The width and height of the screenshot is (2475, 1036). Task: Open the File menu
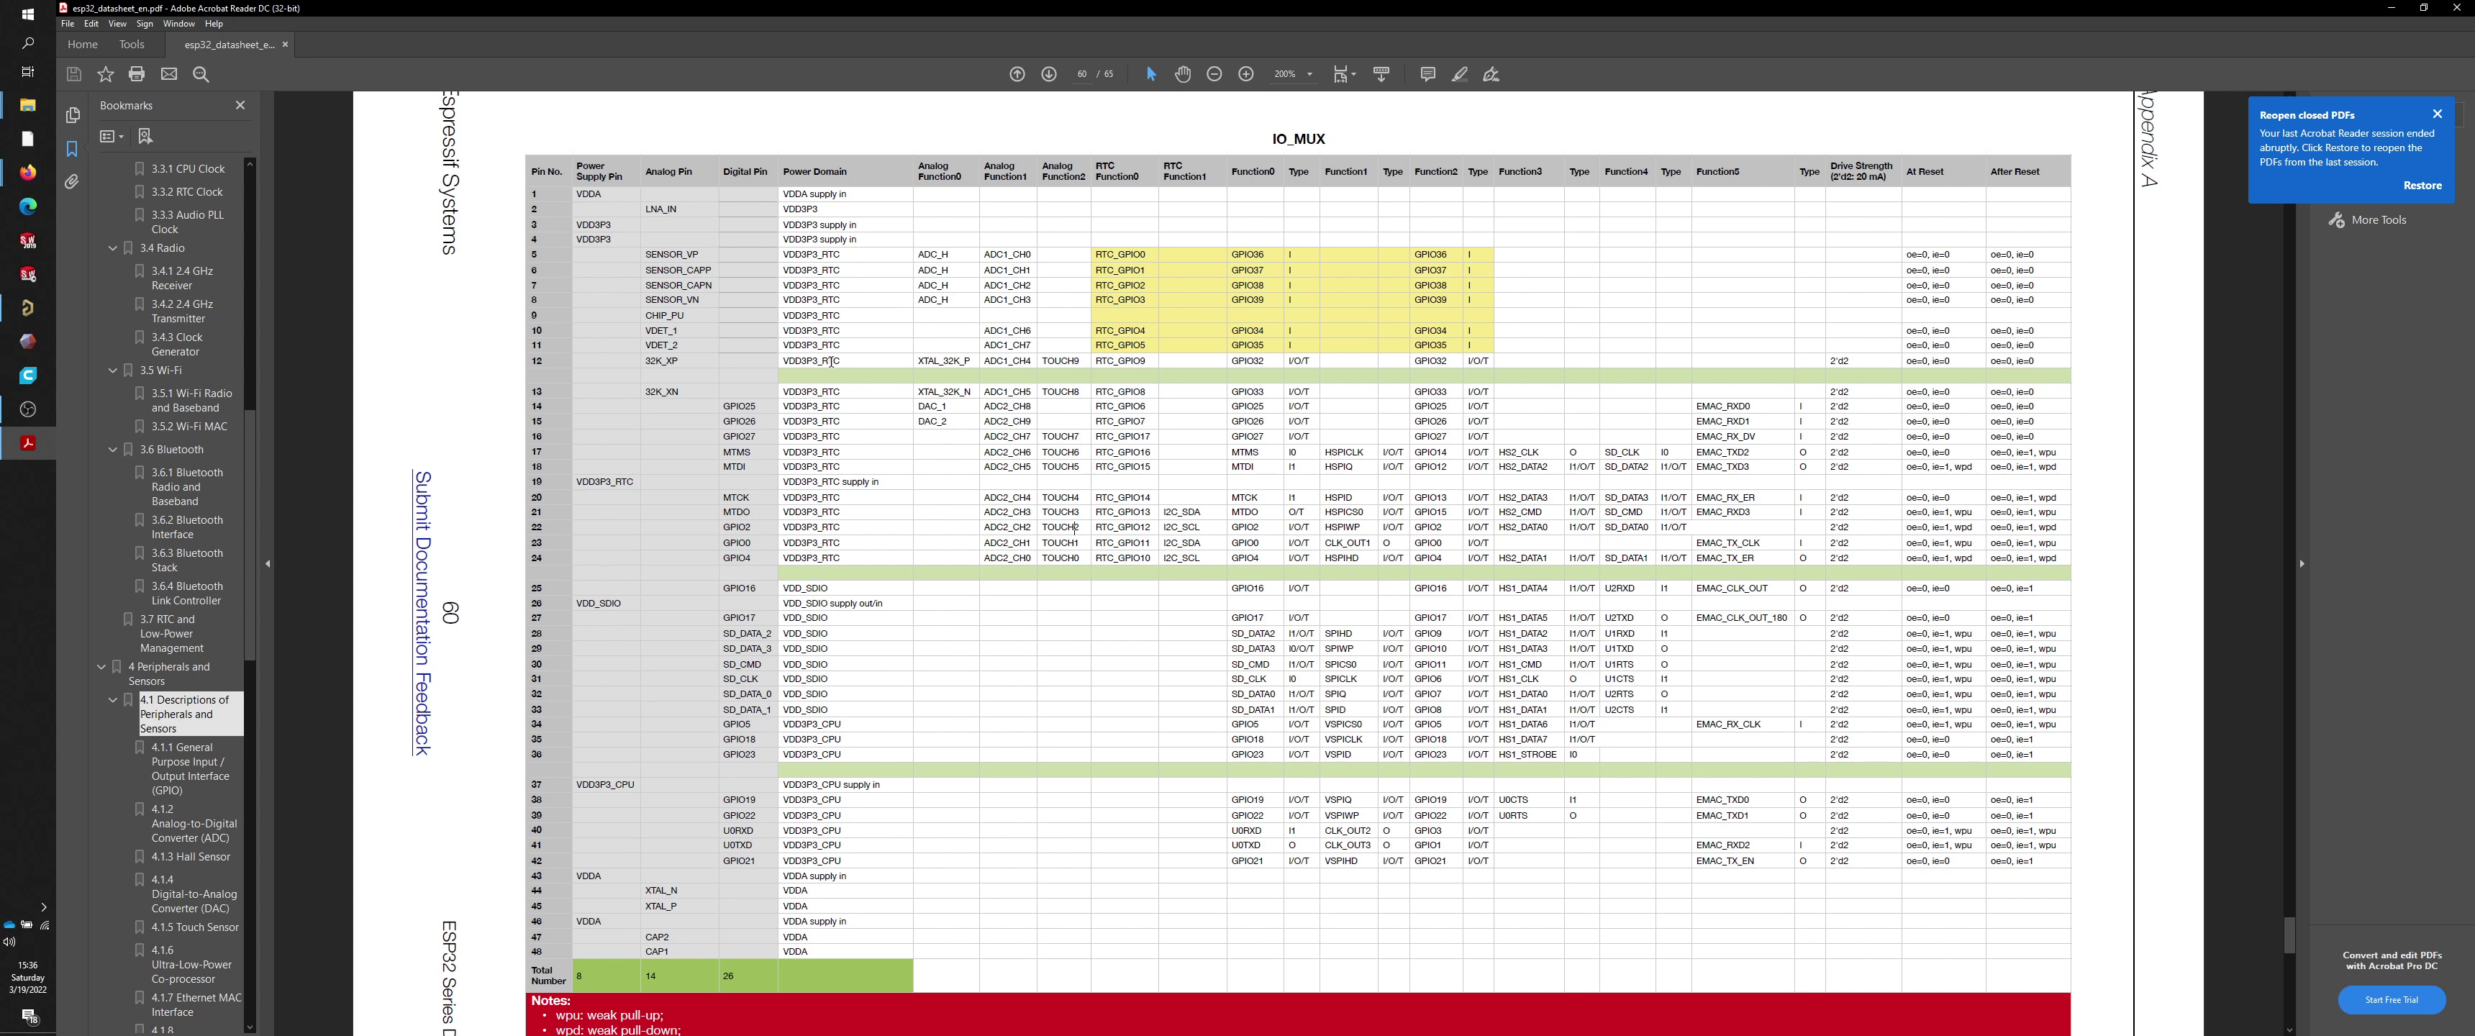[x=67, y=24]
